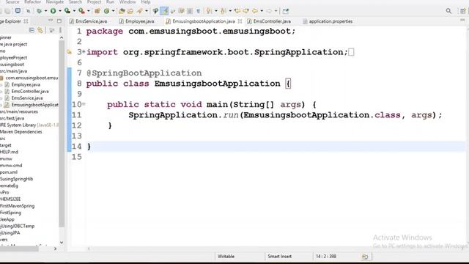Click the Coverage launch toolbar icon
The image size is (469, 264).
67,11
